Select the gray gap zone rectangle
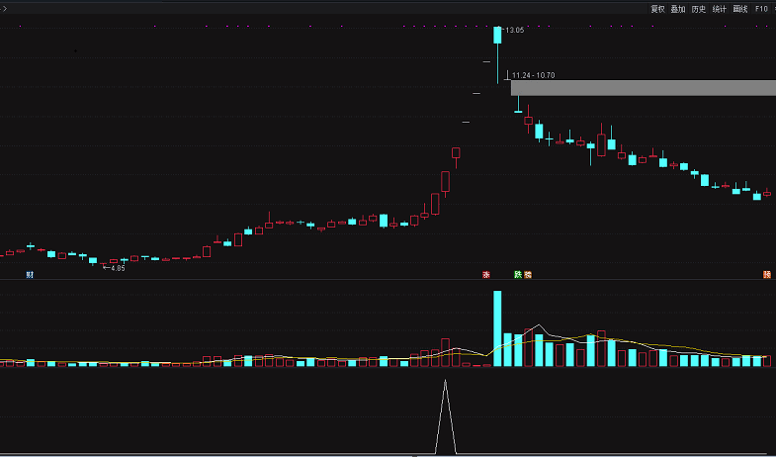This screenshot has width=776, height=457. pos(644,88)
